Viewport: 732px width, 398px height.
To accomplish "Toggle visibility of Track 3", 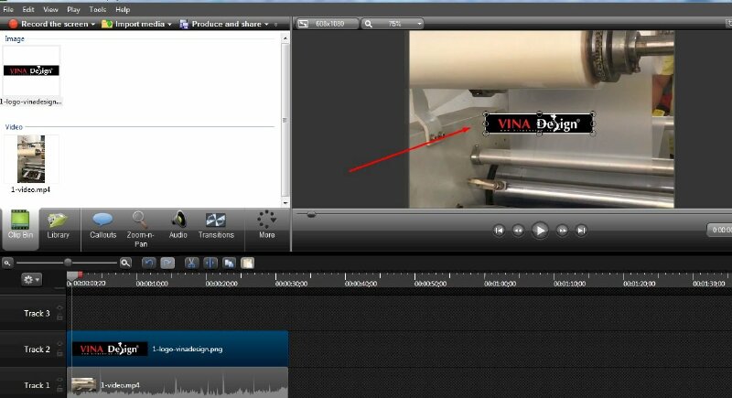I will pos(59,308).
